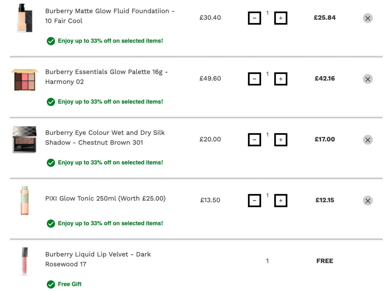Remove PIXI Glow Tonic from basket
Screen dimensions: 387x291
pos(368,201)
